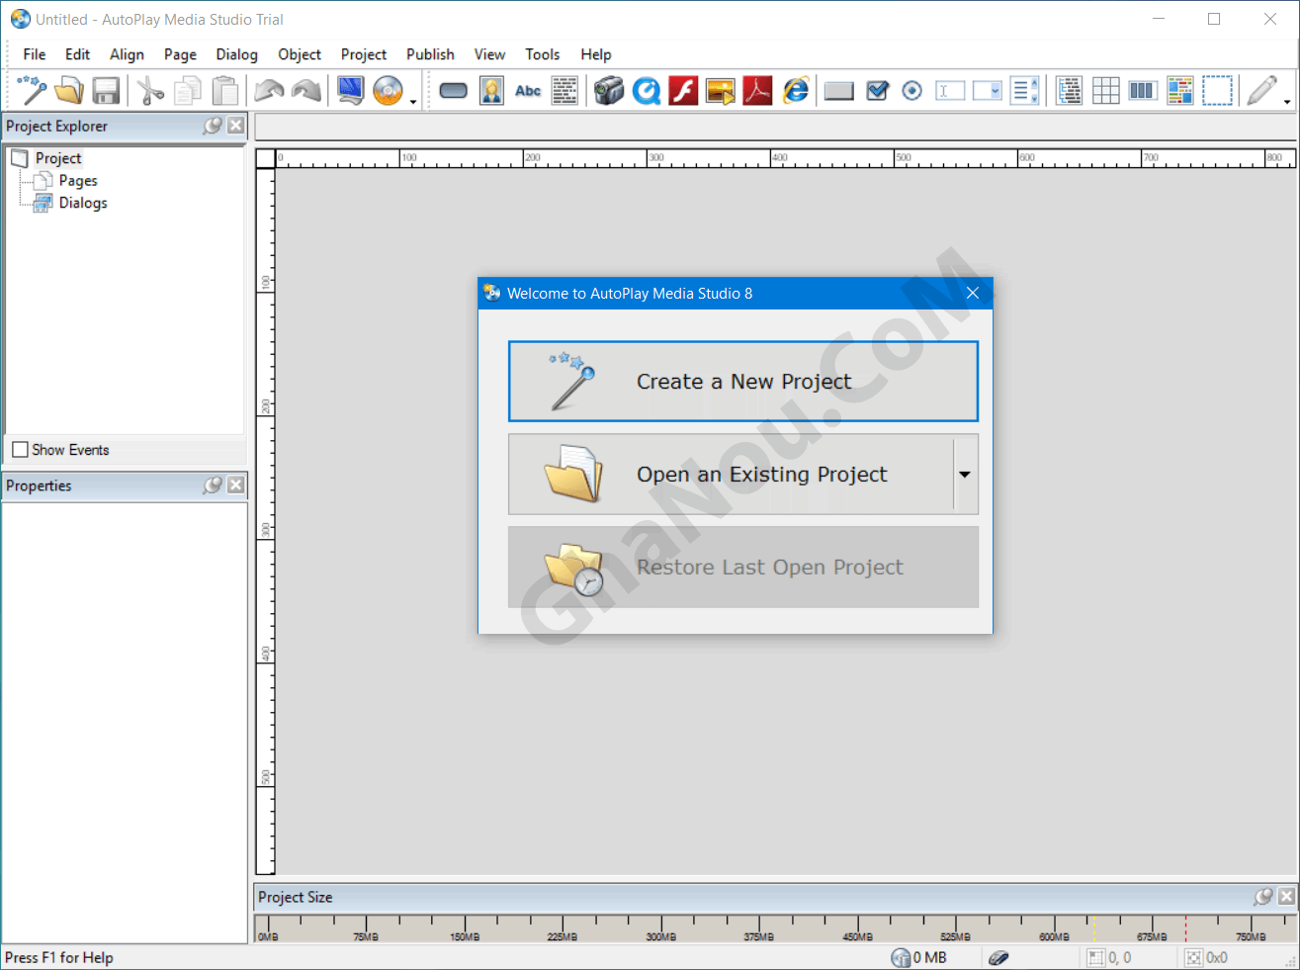Insert an image object (portrait icon)
1300x970 pixels.
point(491,91)
